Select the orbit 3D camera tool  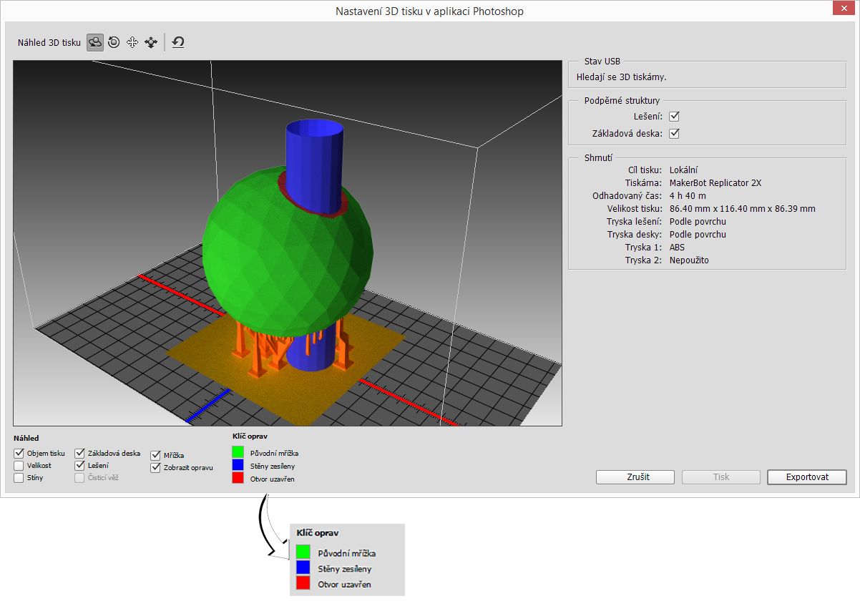[x=95, y=42]
